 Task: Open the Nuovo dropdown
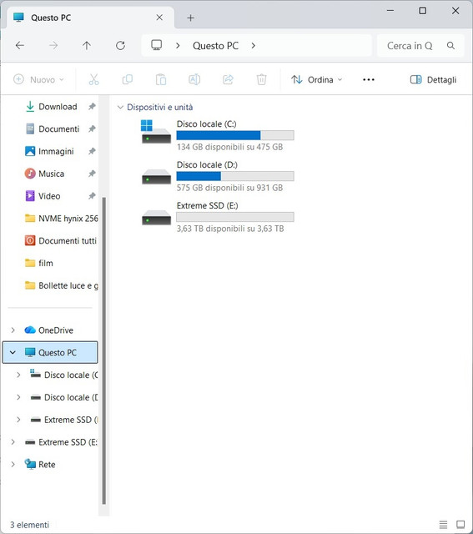(x=38, y=80)
